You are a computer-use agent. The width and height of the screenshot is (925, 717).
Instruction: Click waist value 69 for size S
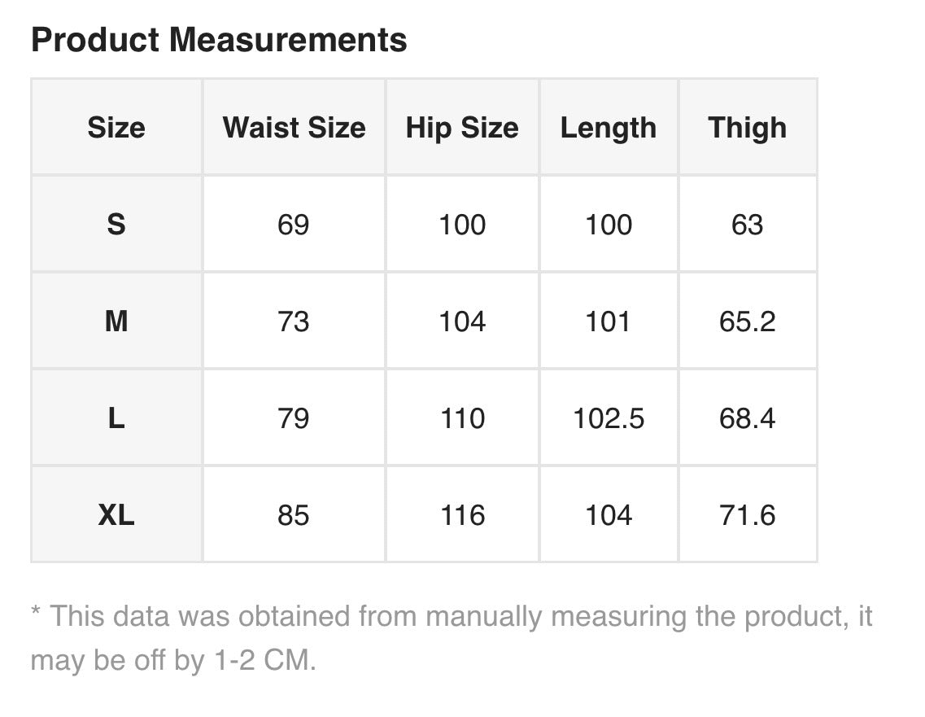[294, 225]
